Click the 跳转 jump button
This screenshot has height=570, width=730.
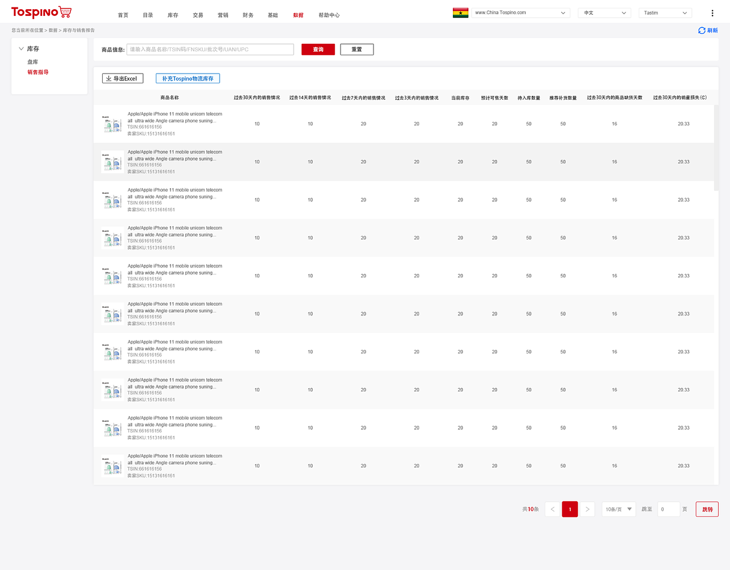pyautogui.click(x=707, y=509)
